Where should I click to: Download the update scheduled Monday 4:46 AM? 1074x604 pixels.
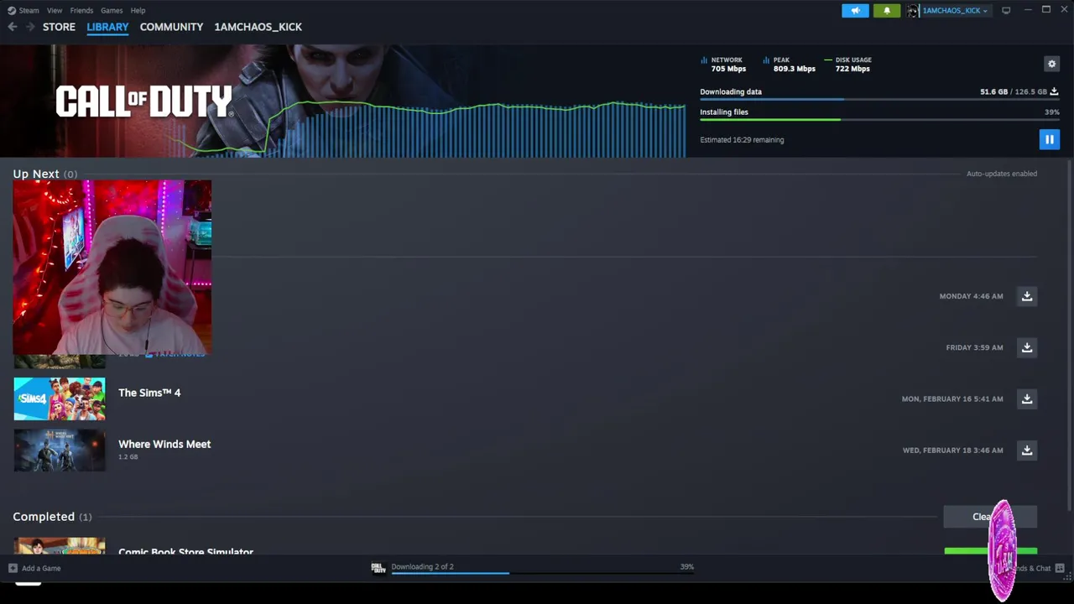pos(1026,296)
